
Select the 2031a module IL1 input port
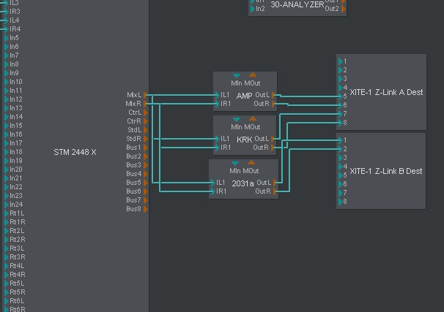click(x=212, y=183)
